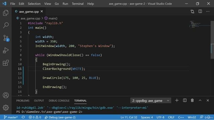The height and width of the screenshot is (120, 214).
Task: Open the notifications bell in status bar
Action: pos(209,117)
